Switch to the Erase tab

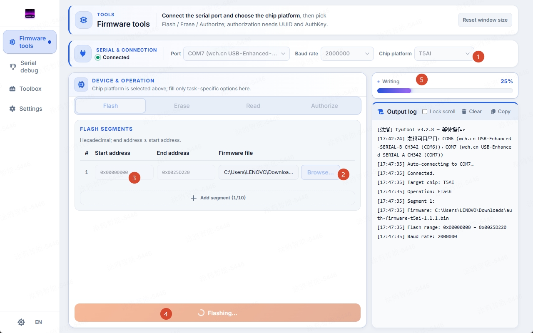(182, 106)
